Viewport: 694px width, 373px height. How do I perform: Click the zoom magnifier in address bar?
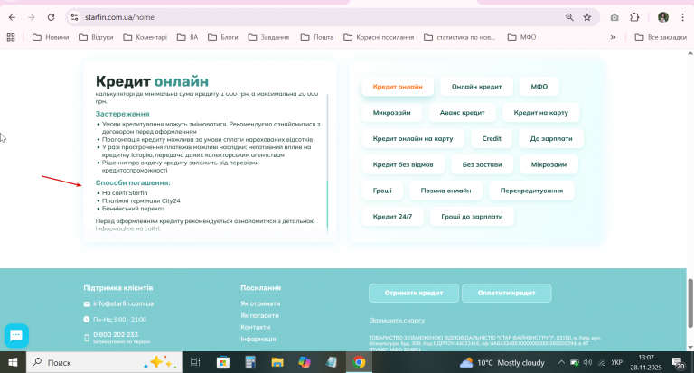pyautogui.click(x=569, y=17)
